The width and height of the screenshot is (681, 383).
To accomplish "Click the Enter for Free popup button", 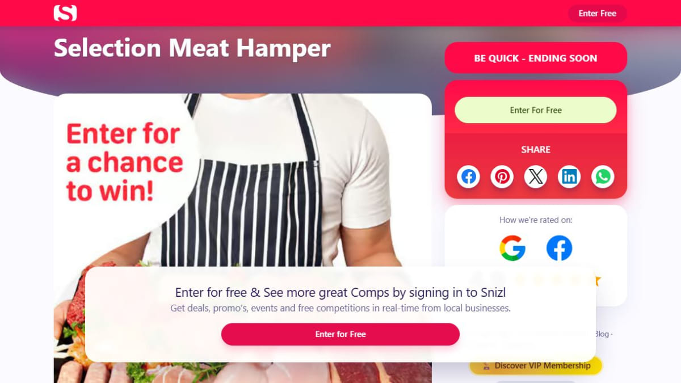I will point(340,334).
